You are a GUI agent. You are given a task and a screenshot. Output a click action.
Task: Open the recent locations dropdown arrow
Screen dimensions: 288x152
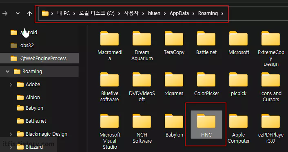coord(18,13)
